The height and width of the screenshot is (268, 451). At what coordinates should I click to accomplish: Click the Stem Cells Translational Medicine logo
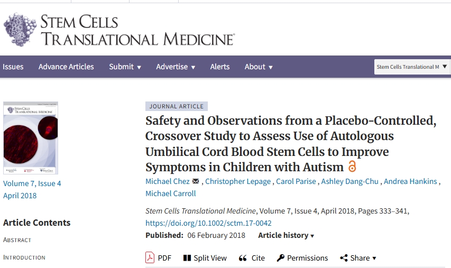118,30
